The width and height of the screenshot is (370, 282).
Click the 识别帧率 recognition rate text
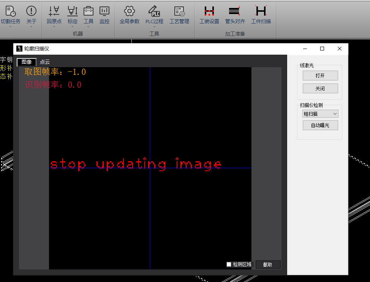click(x=53, y=85)
